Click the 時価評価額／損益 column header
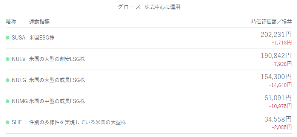 point(272,22)
